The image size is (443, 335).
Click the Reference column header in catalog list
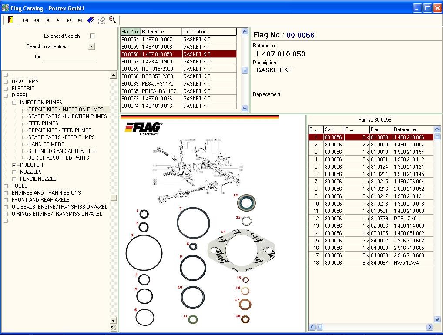[161, 32]
